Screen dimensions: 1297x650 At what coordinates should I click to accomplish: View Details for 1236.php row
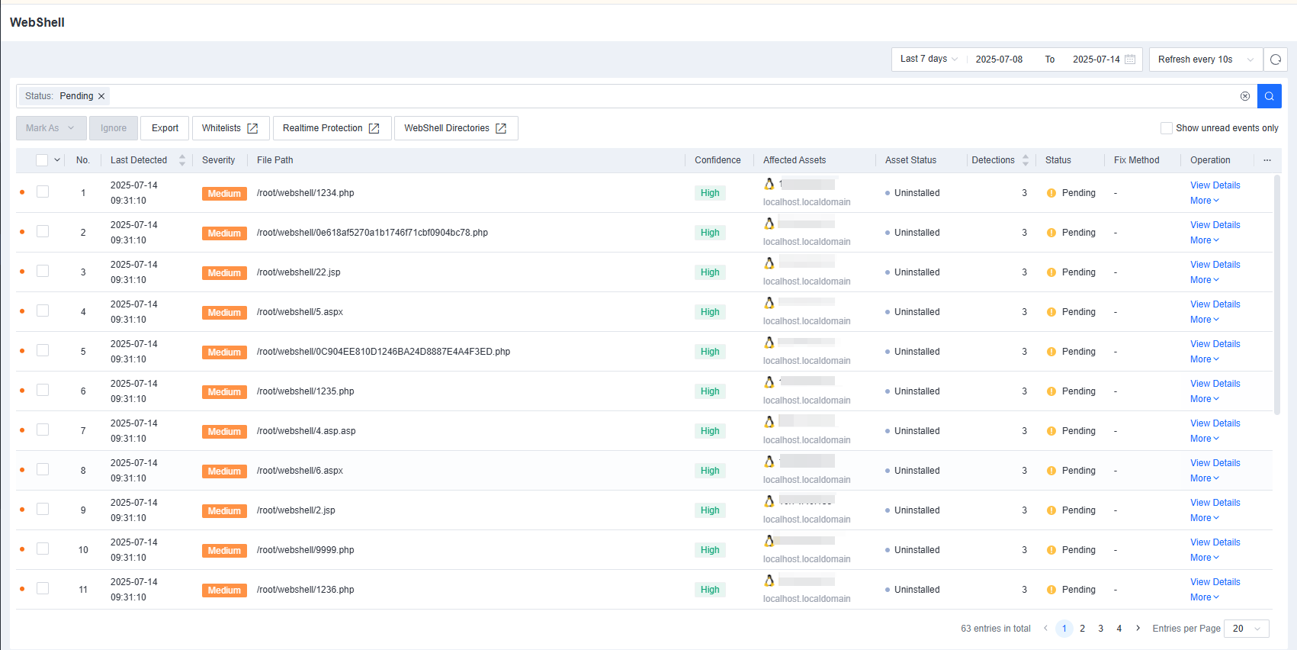(x=1215, y=582)
